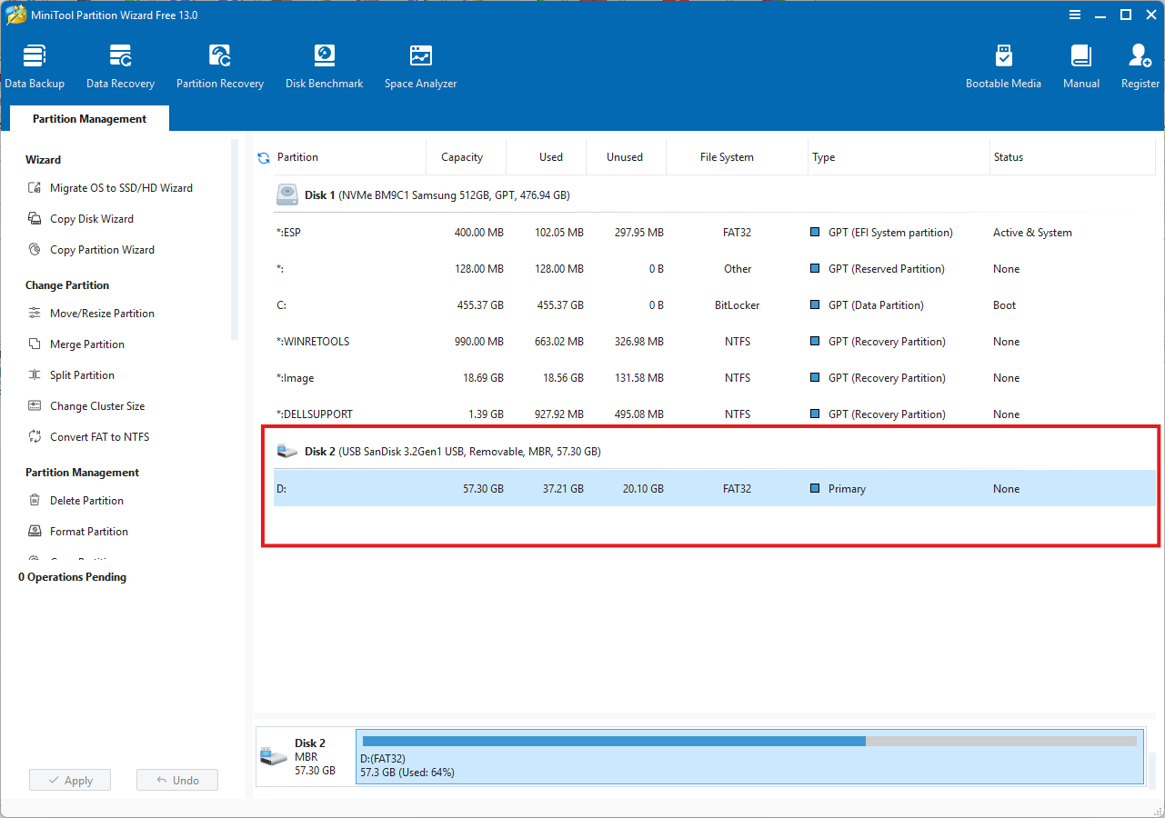Open the Data Backup tool
The image size is (1165, 818).
[35, 66]
